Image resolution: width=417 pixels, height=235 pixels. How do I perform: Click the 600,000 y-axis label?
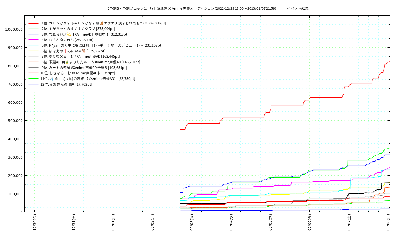[x=15, y=102]
